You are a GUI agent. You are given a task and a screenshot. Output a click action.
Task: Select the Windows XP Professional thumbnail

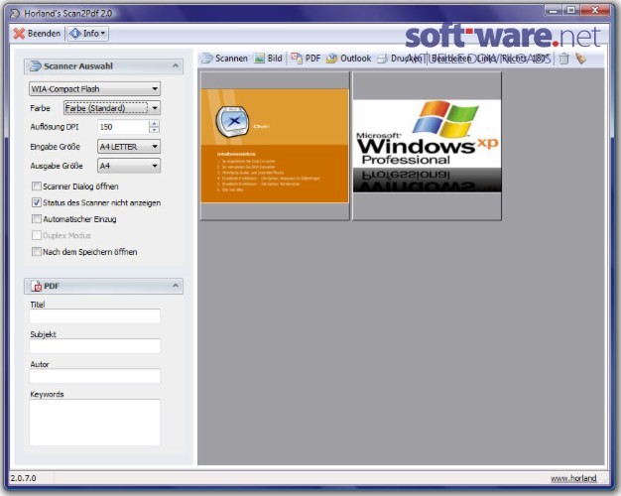coord(427,146)
